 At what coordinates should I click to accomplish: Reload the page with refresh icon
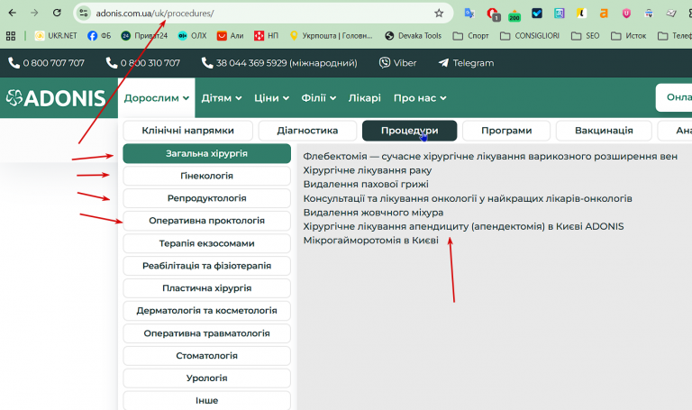(x=57, y=13)
